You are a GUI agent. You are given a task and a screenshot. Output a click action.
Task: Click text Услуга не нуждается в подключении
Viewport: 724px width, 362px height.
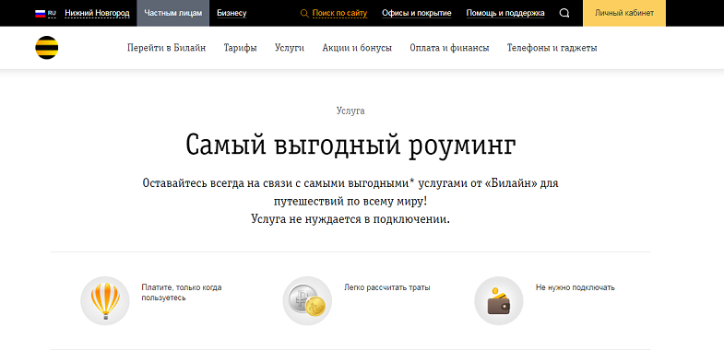(350, 218)
